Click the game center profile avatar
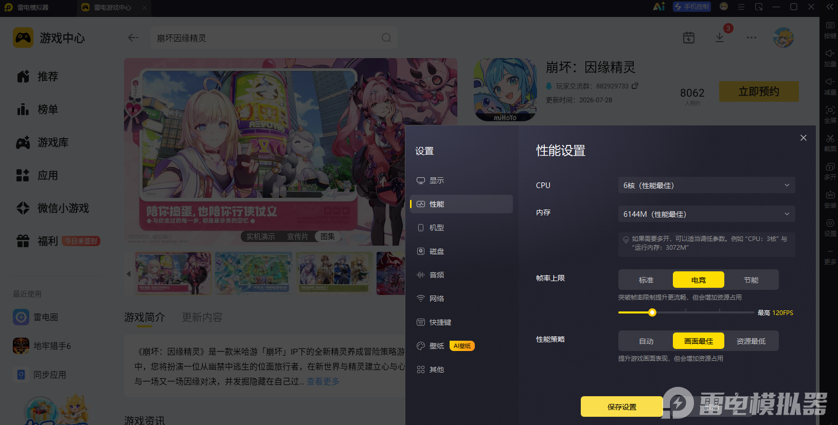Viewport: 838px width, 425px height. tap(783, 38)
